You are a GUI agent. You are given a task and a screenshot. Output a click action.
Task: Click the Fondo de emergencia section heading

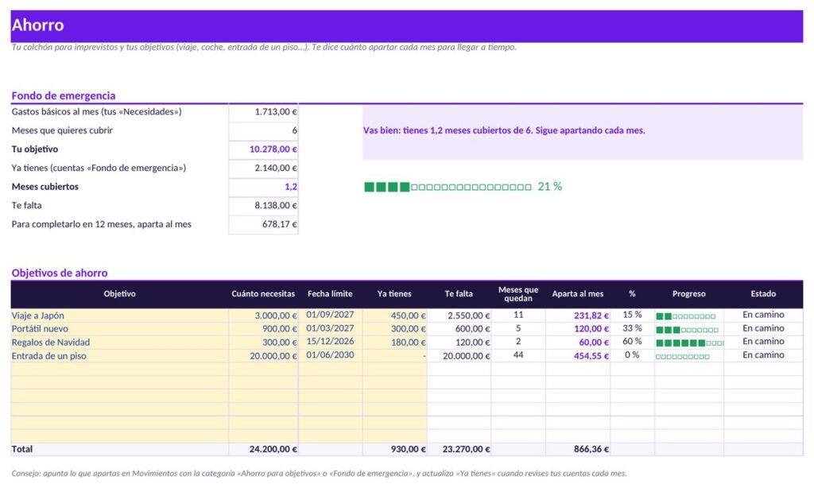(x=64, y=95)
